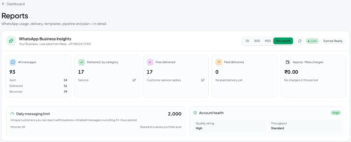Click the Service category row label

[83, 80]
